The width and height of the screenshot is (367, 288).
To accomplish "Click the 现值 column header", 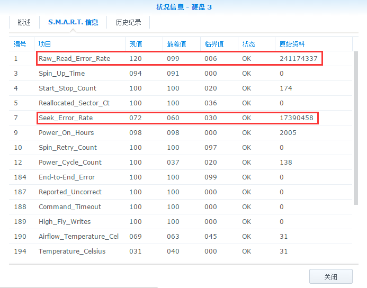I will point(144,44).
